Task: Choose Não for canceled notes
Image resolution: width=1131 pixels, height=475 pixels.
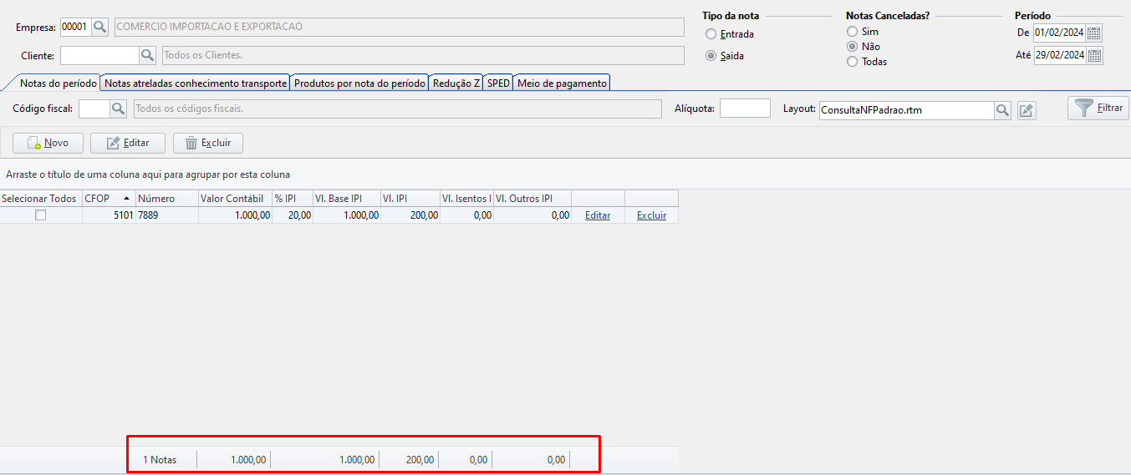Action: coord(852,47)
